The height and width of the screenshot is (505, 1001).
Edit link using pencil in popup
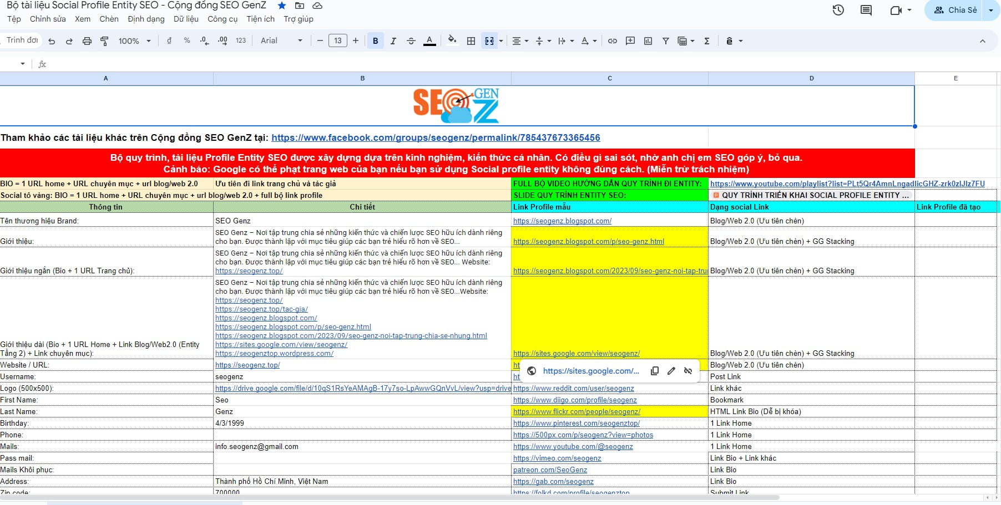pos(671,371)
